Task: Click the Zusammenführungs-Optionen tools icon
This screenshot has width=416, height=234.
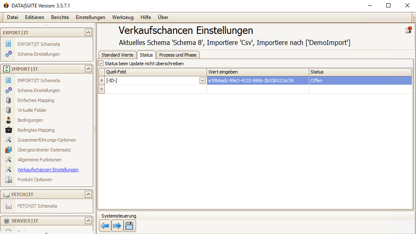Action: click(9, 140)
